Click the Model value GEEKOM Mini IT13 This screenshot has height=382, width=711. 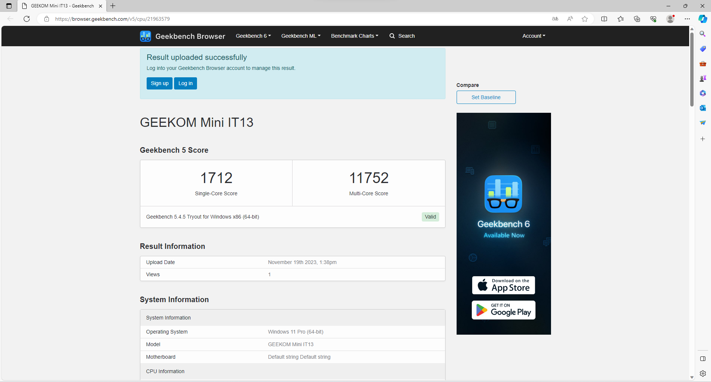coord(291,344)
